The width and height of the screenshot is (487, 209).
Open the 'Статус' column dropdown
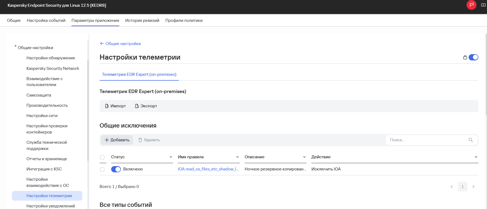[x=171, y=157]
